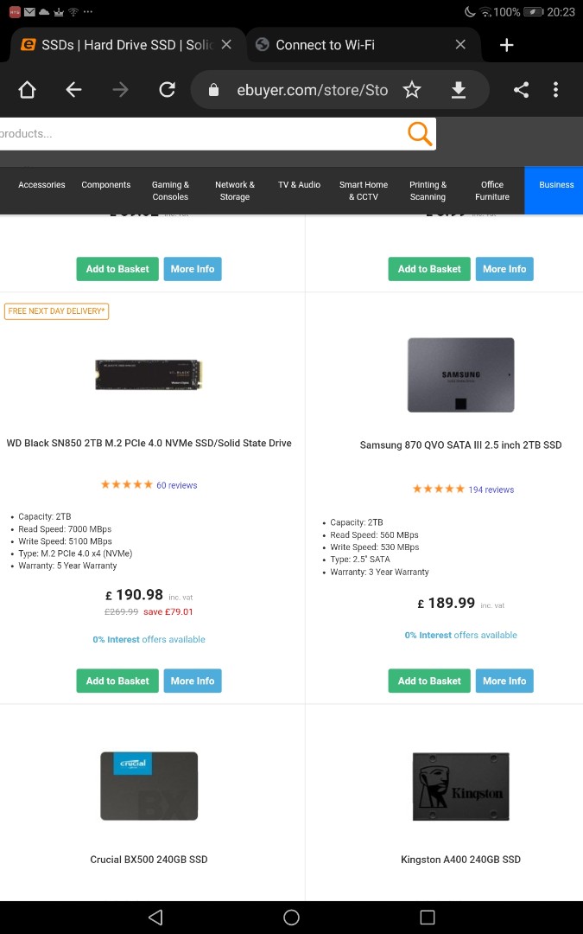This screenshot has width=583, height=934.
Task: Click the orange search magnifier icon
Action: (420, 133)
